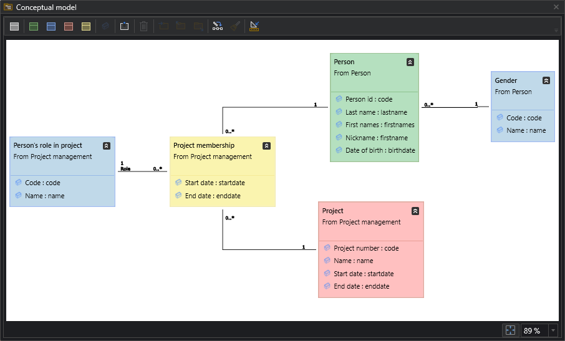Collapse Person's role in project entity

pos(106,146)
